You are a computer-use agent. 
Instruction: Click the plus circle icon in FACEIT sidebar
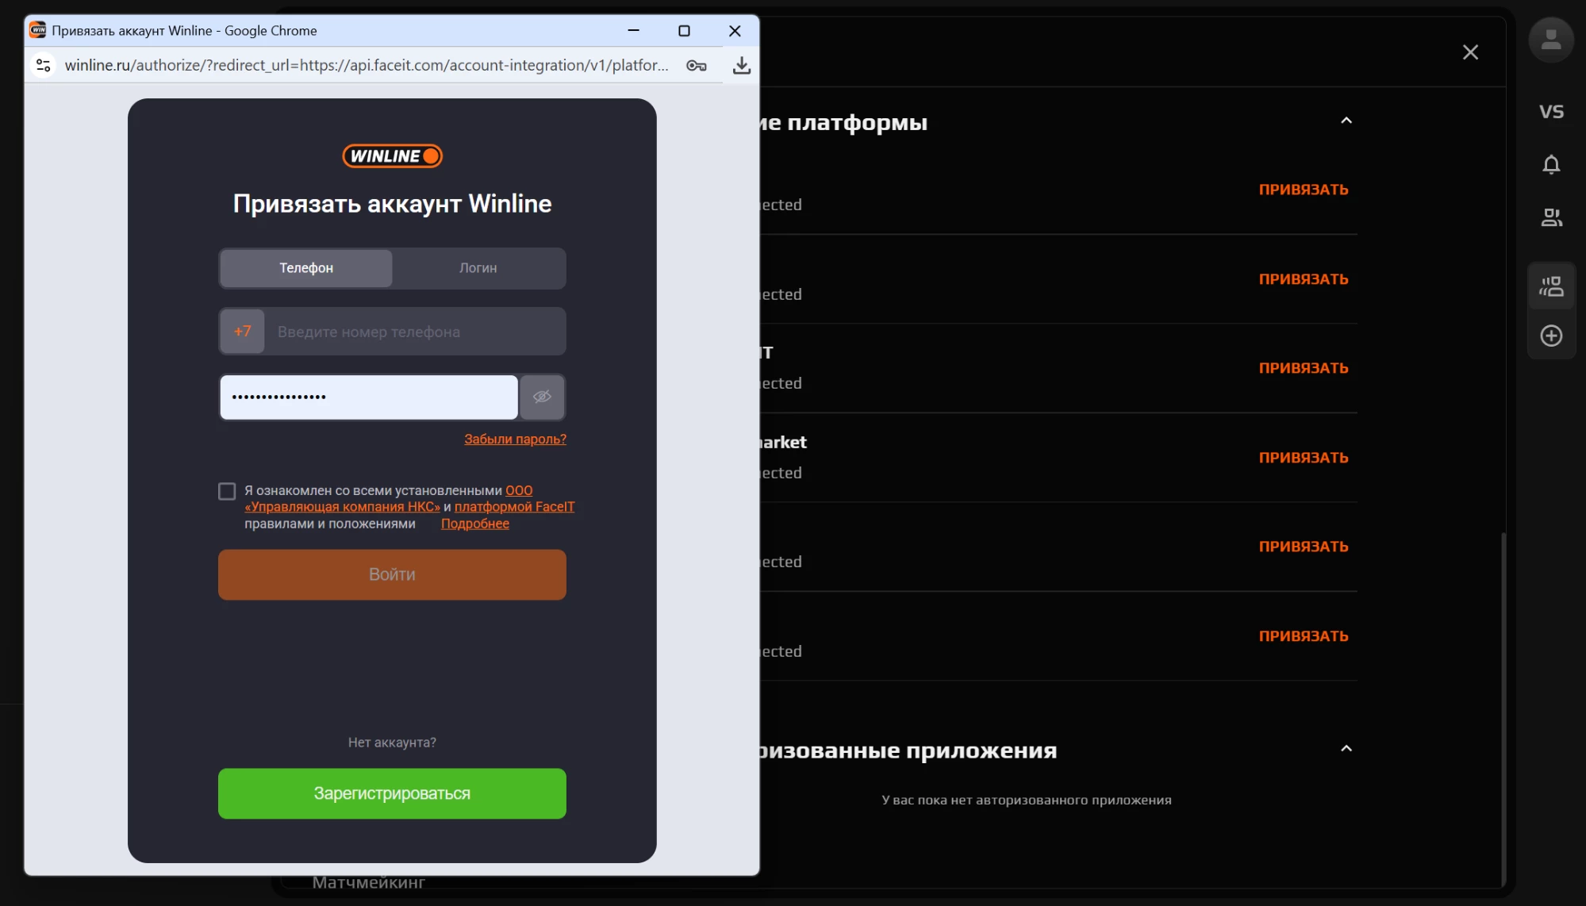coord(1551,336)
